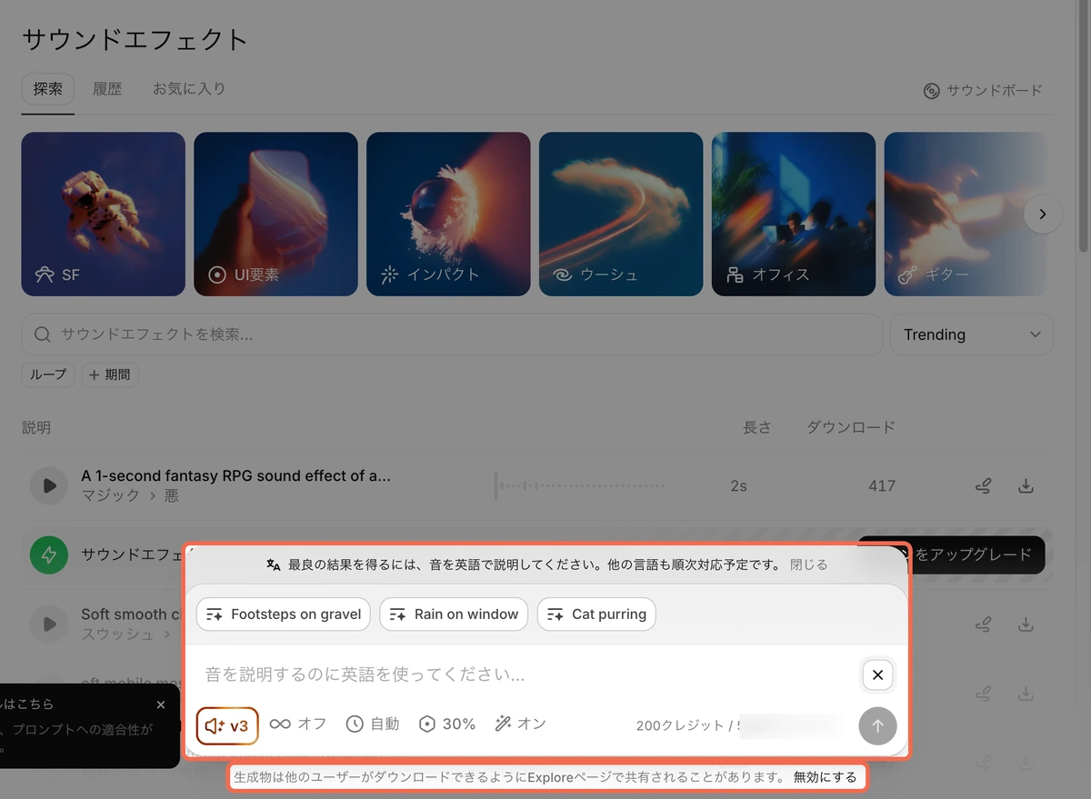Select the インパクト category card

coord(448,214)
